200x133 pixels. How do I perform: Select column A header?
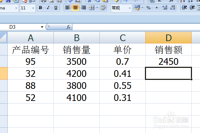pos(31,38)
